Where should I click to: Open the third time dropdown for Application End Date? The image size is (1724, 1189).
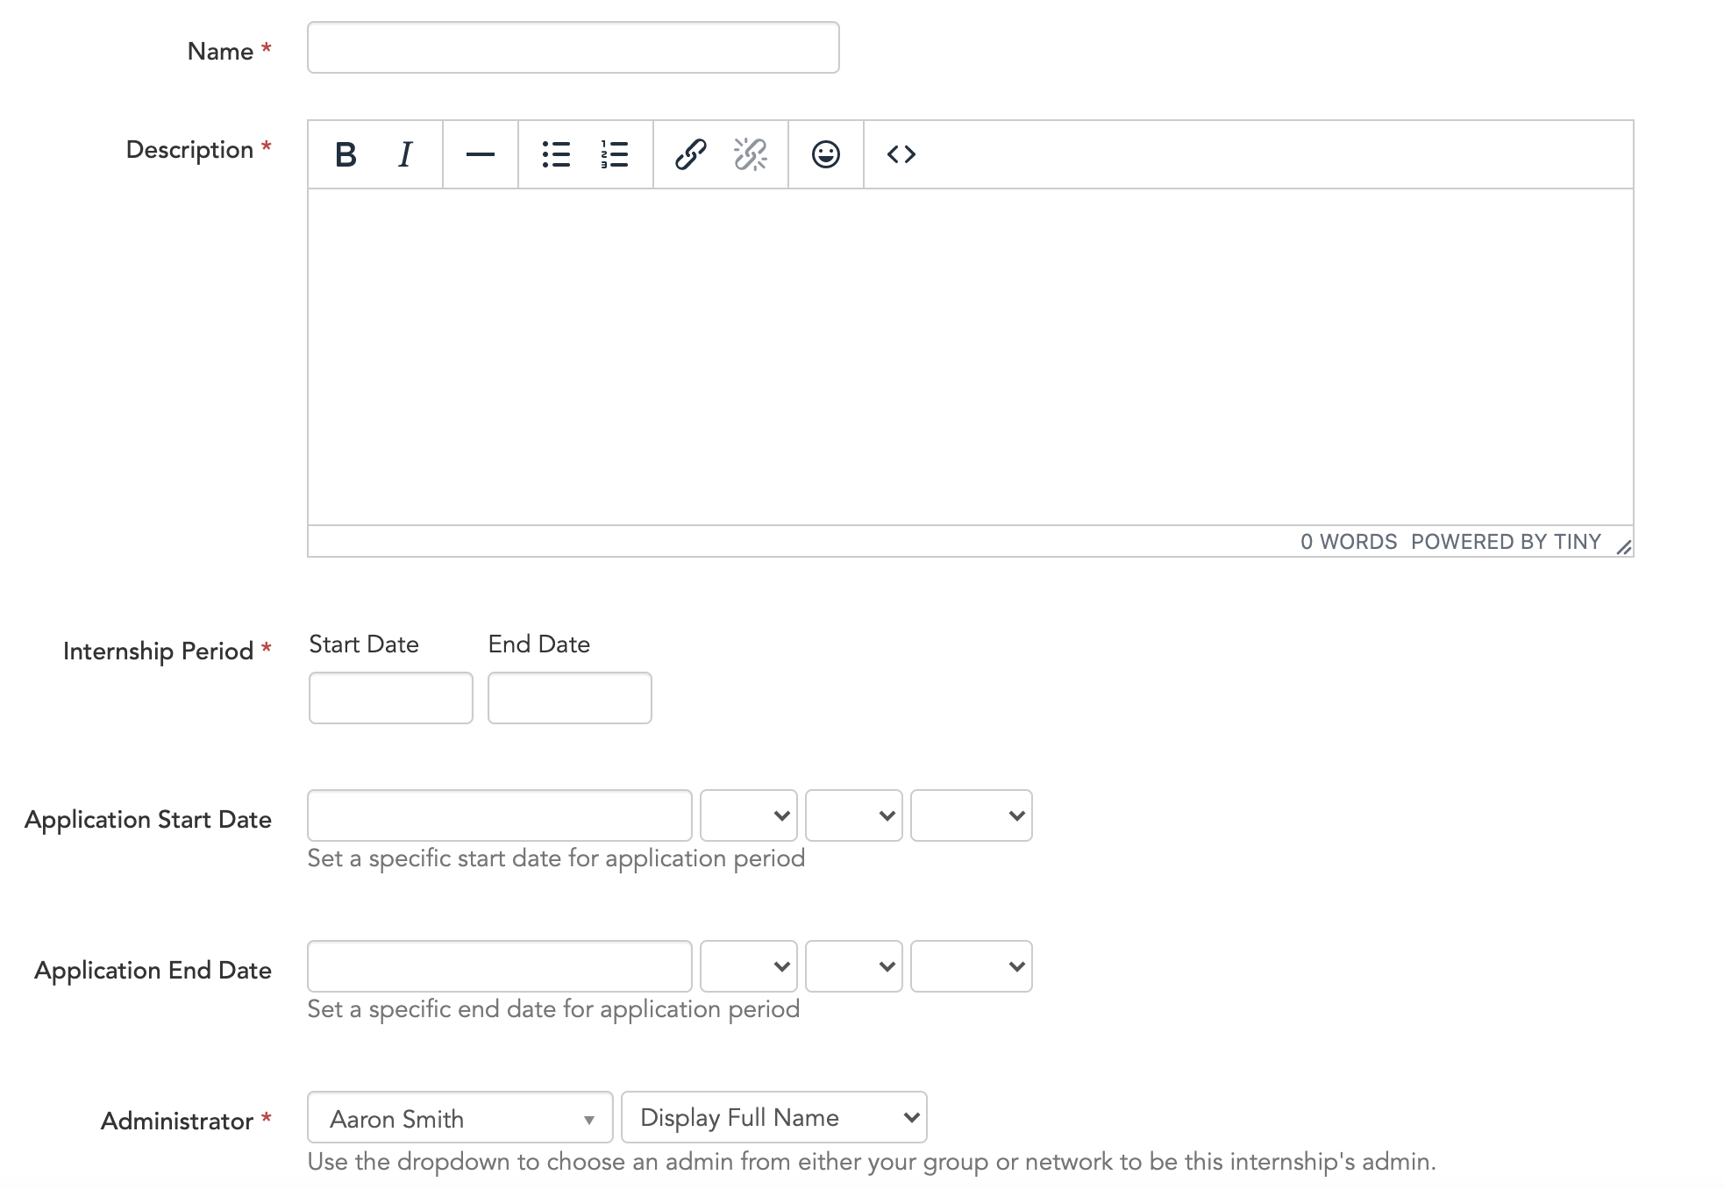point(972,966)
